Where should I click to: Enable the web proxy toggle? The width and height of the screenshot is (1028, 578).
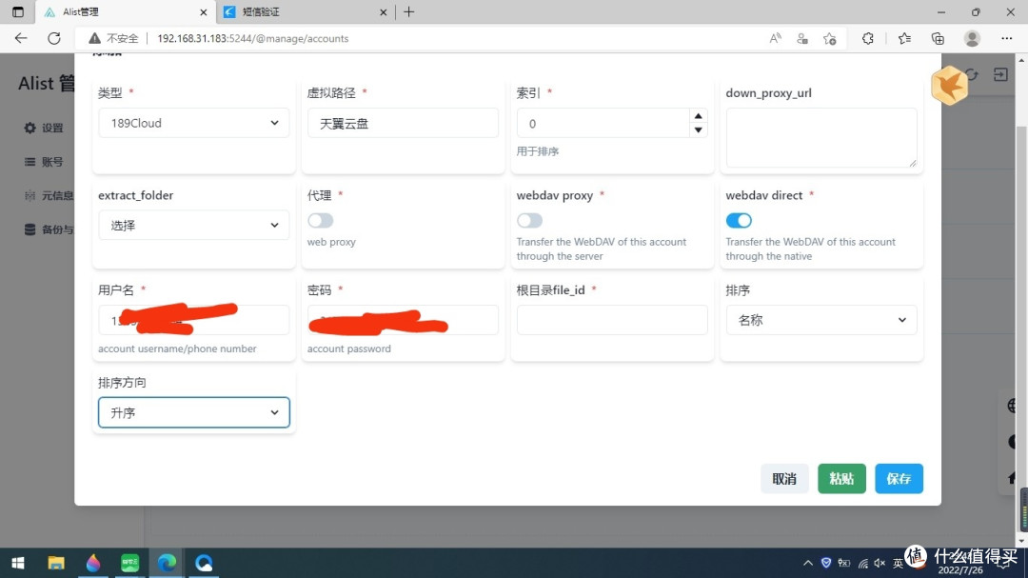tap(320, 220)
